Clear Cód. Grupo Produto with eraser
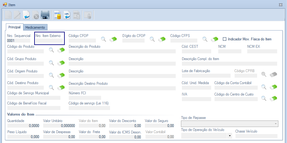Screen dimensions: 287x143 (61, 63)
